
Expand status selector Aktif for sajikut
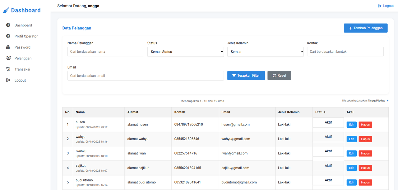click(x=328, y=166)
